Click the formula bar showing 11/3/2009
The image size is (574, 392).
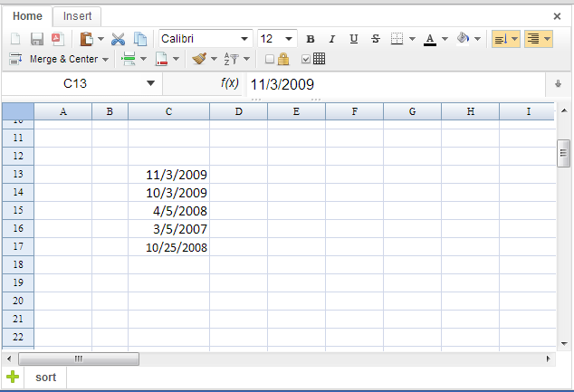(396, 84)
